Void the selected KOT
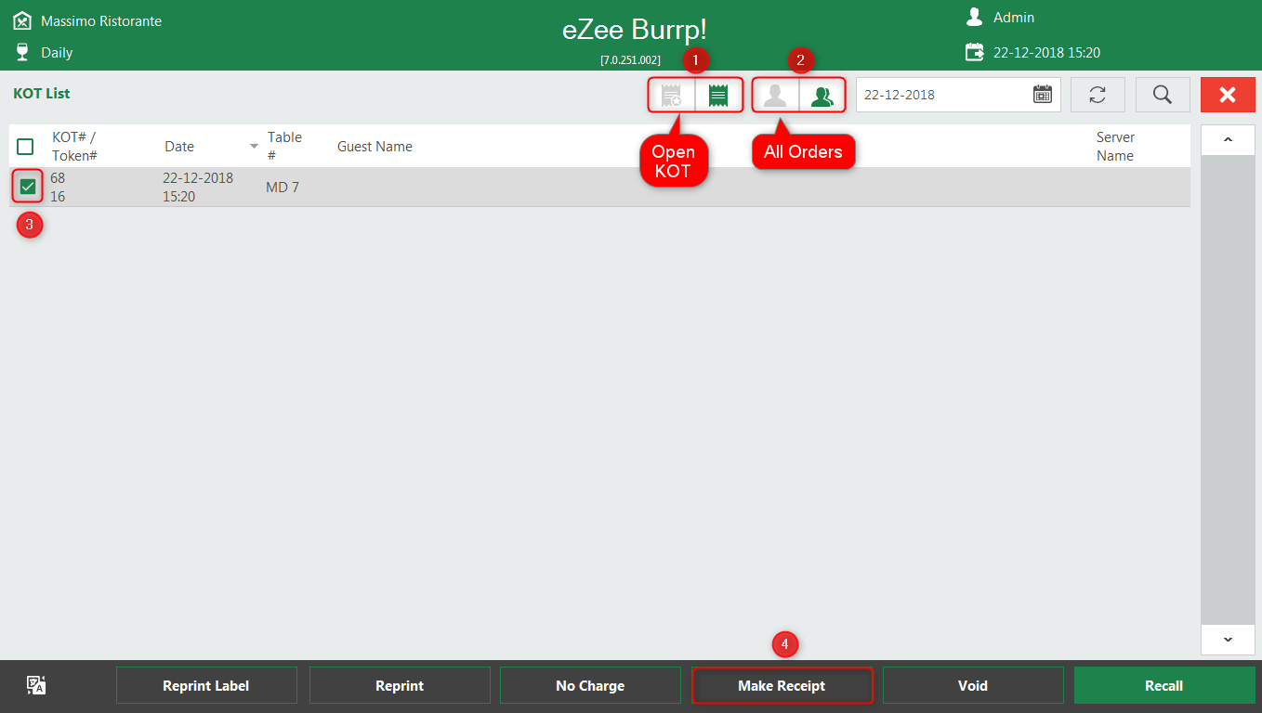Viewport: 1262px width, 713px height. pyautogui.click(x=973, y=685)
